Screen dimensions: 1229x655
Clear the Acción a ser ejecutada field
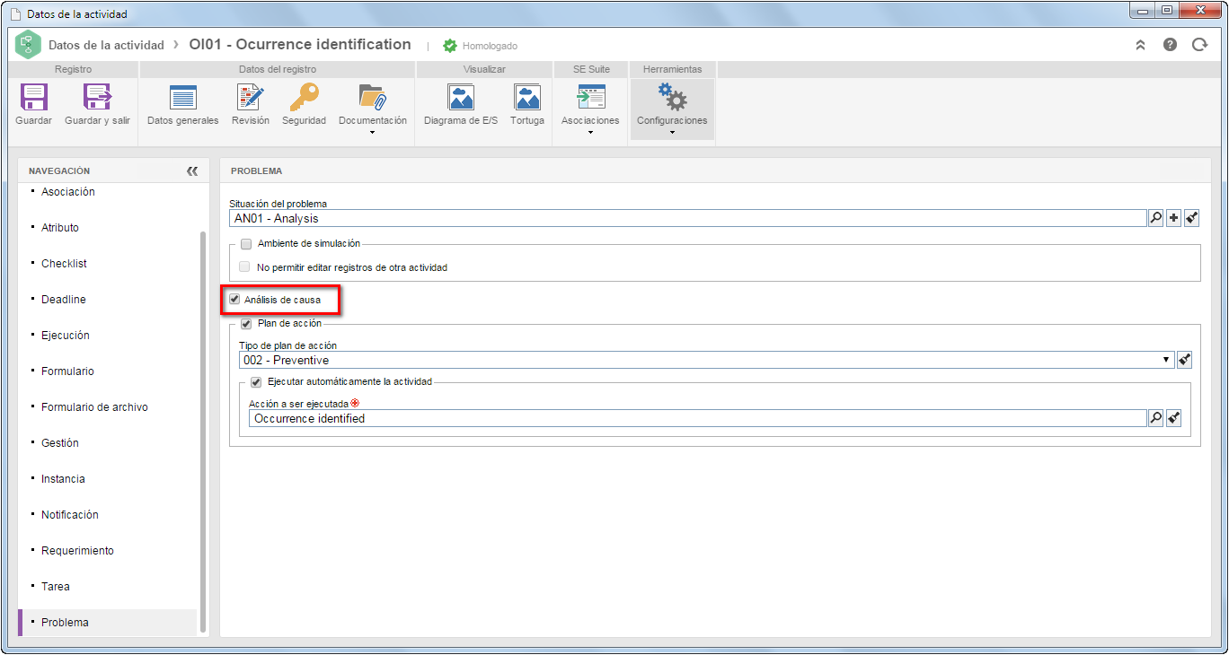1174,418
